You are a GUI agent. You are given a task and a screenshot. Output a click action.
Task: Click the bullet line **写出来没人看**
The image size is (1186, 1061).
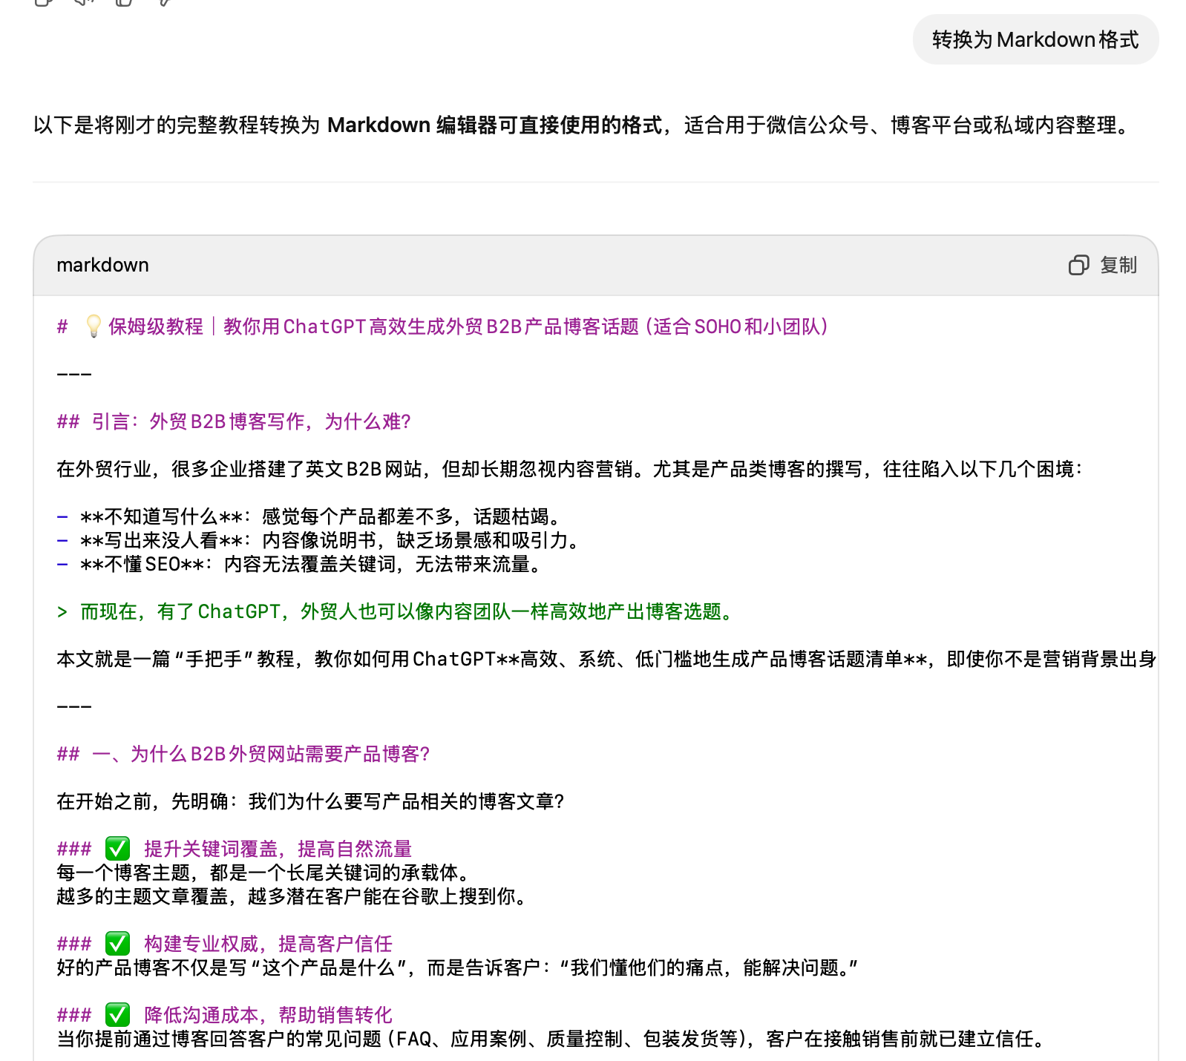318,540
